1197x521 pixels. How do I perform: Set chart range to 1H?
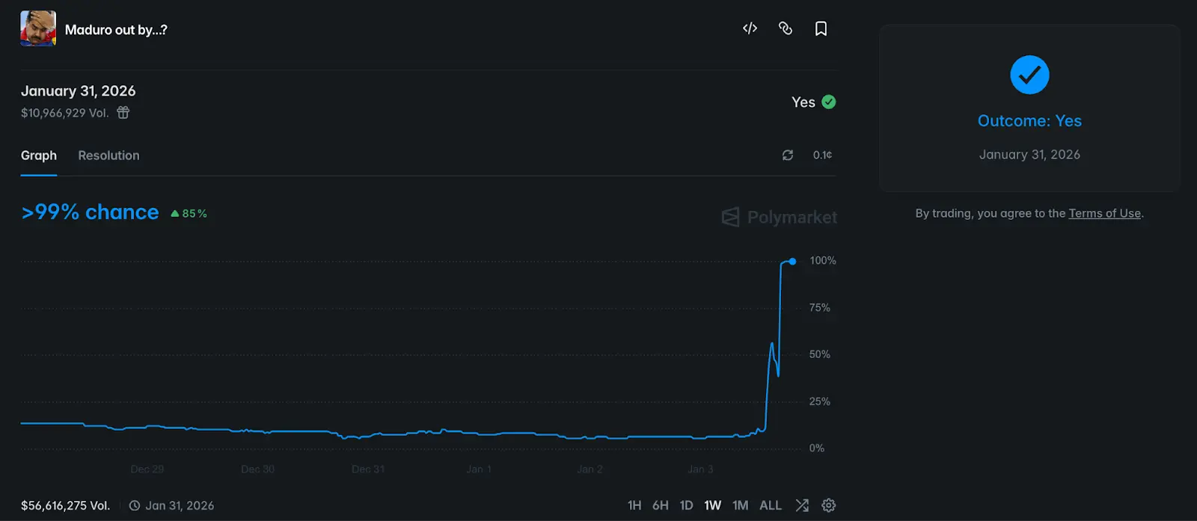pos(634,505)
